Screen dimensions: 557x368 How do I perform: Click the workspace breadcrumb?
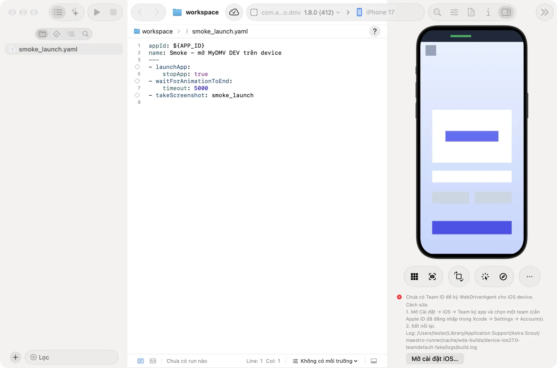[153, 31]
